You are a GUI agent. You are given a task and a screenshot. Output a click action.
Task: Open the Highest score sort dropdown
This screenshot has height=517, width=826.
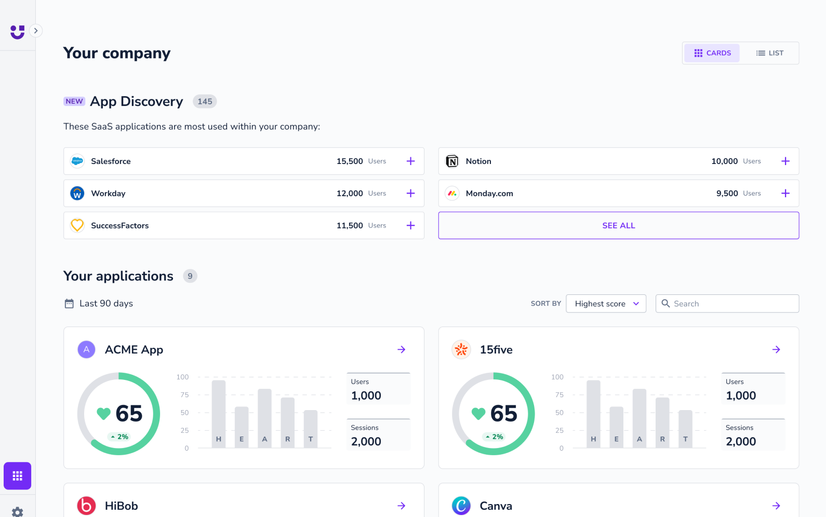pyautogui.click(x=606, y=304)
